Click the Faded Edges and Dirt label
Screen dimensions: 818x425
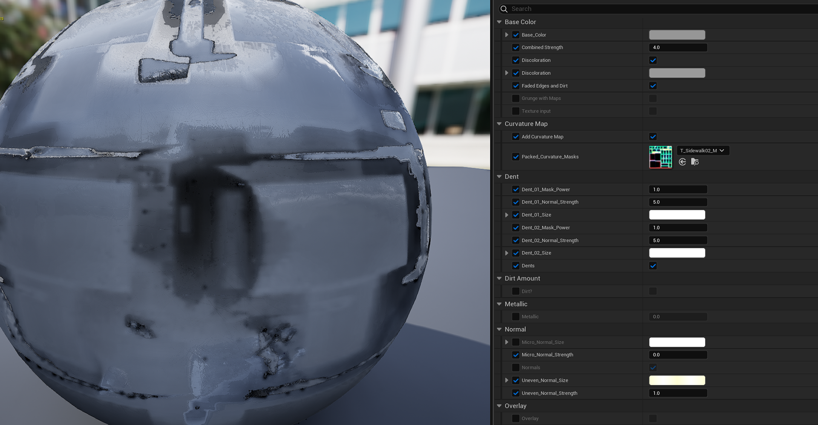544,86
